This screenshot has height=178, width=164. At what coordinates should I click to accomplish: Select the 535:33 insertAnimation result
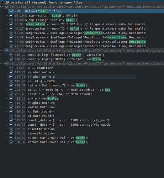click(x=41, y=129)
